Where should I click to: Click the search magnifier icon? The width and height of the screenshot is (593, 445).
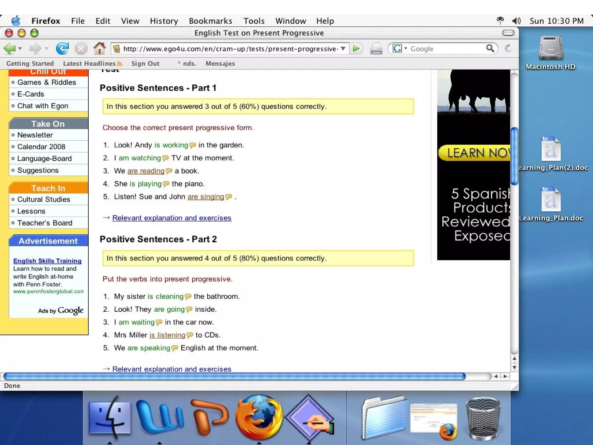tap(490, 48)
